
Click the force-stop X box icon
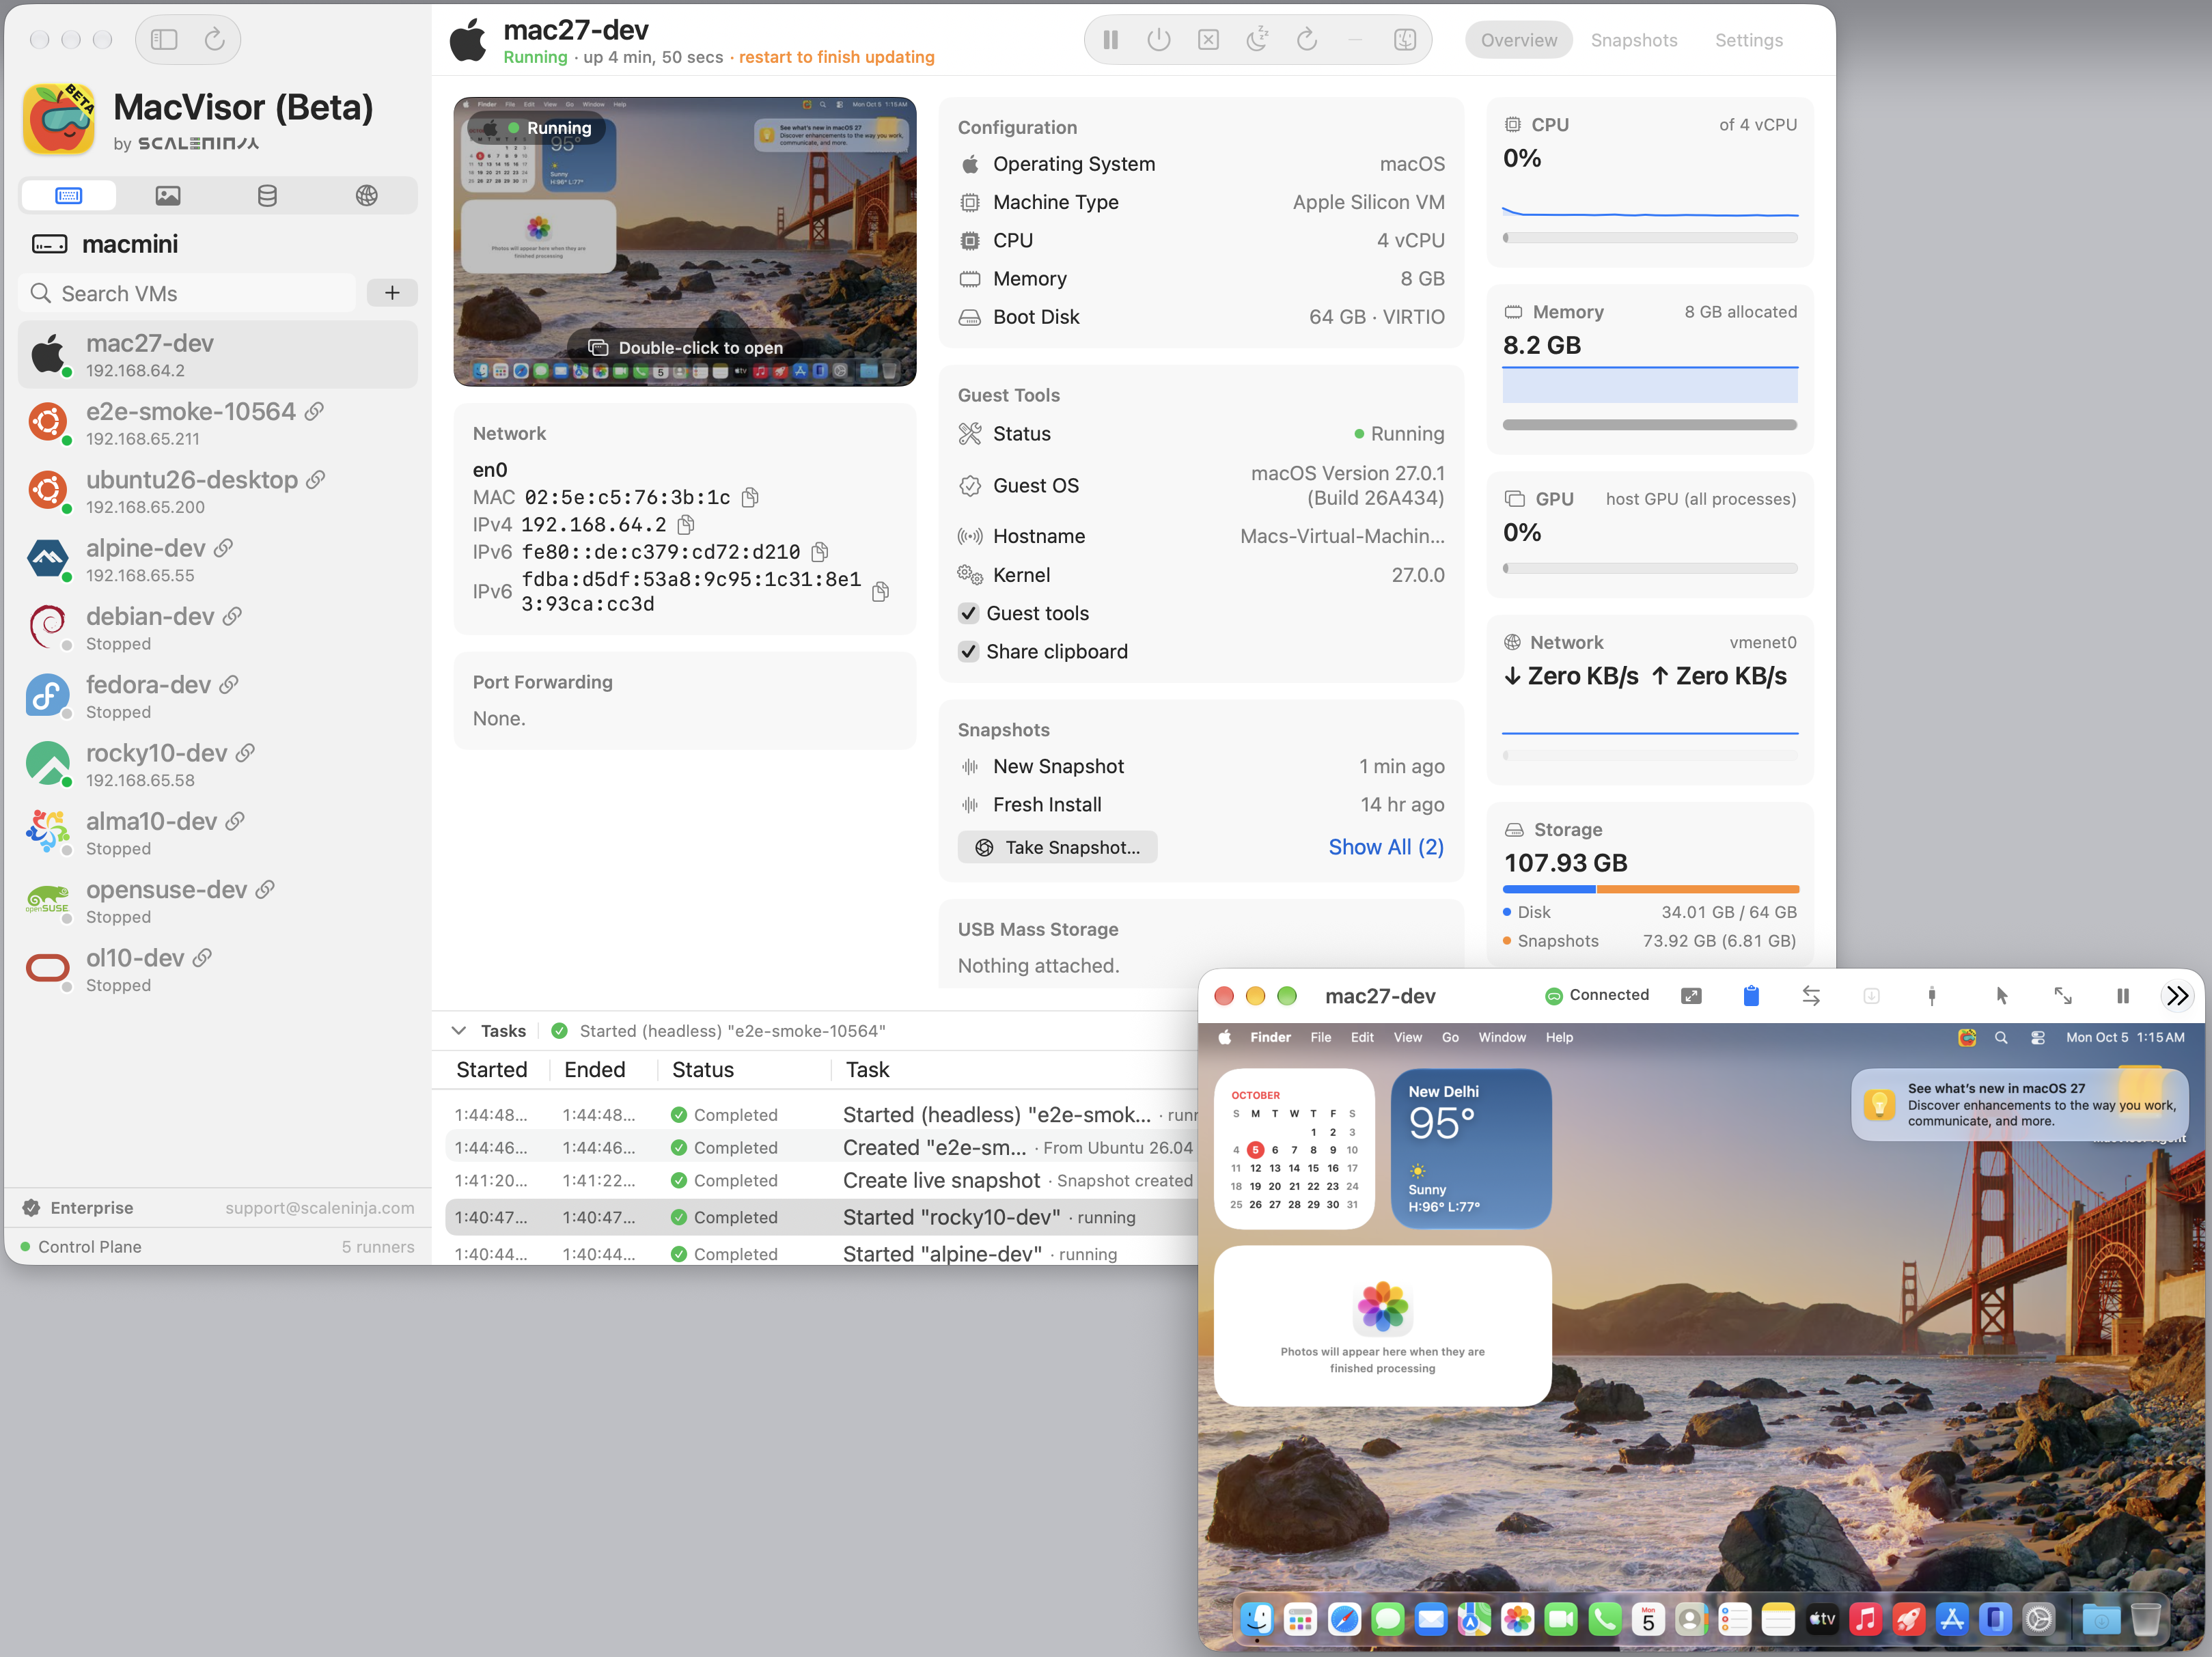(x=1208, y=40)
